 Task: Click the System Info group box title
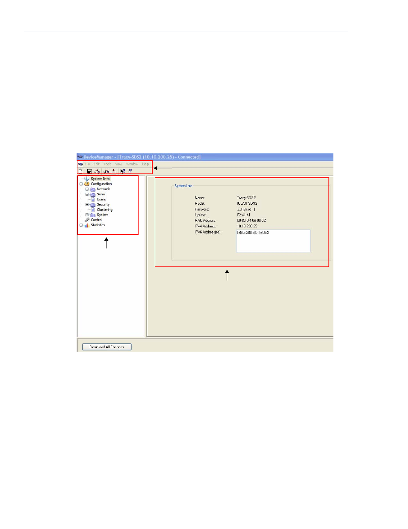[183, 186]
